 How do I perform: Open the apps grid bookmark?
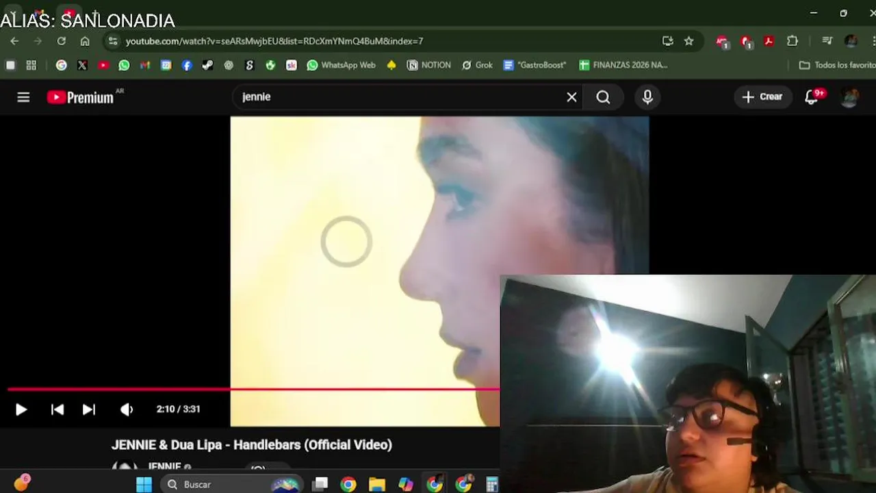click(x=31, y=65)
